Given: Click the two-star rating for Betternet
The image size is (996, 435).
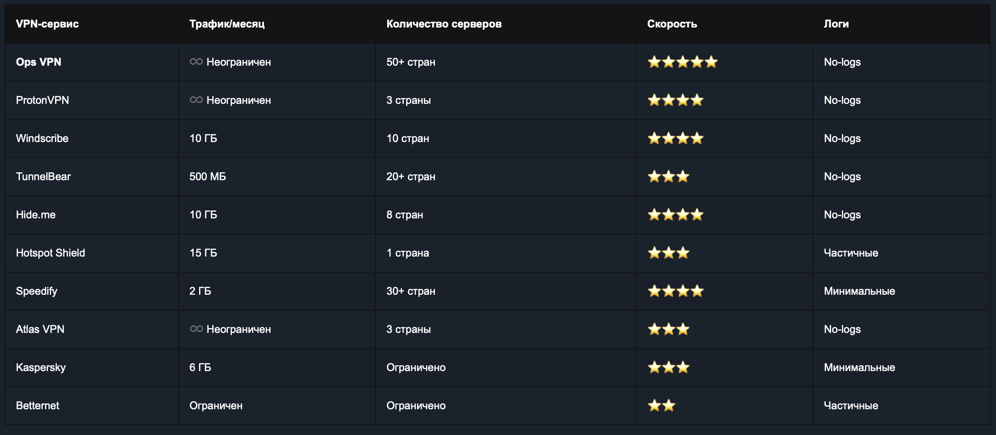Looking at the screenshot, I should click(x=661, y=406).
